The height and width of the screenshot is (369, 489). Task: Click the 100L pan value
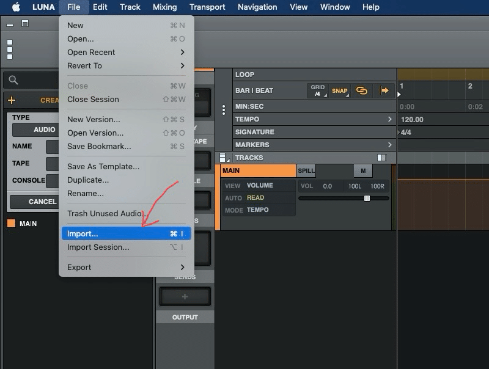coord(355,186)
